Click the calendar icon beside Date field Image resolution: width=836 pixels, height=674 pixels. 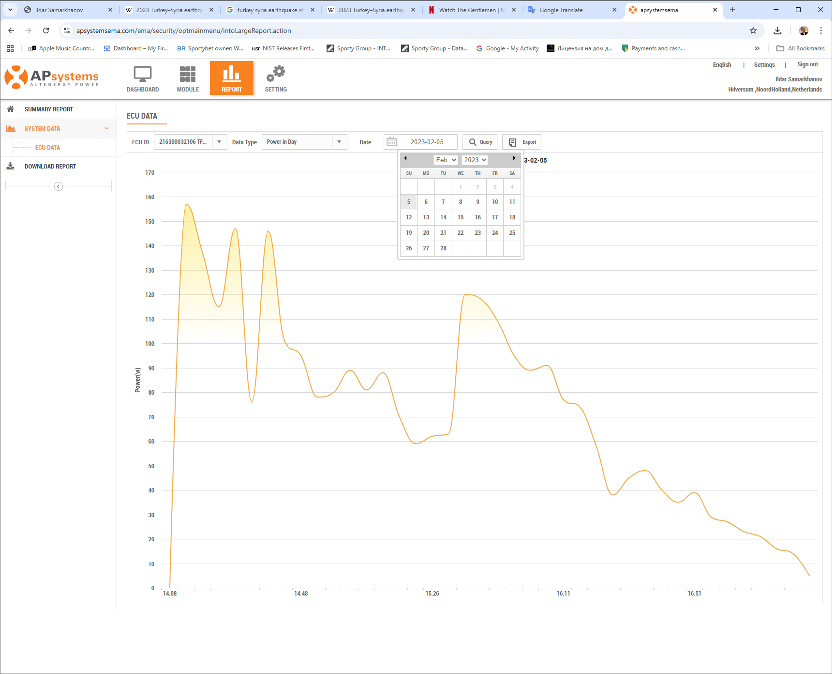coord(392,142)
